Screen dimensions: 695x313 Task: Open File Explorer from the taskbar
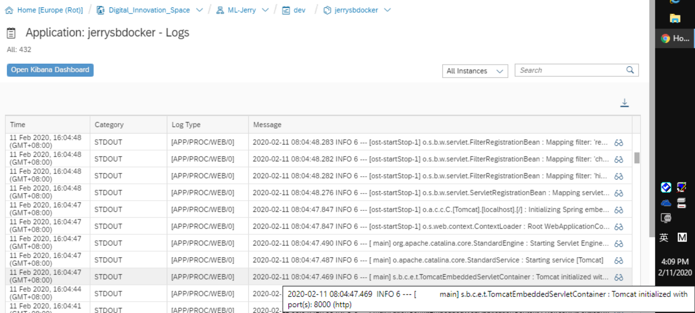[675, 18]
